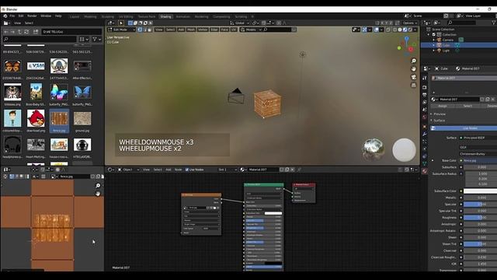Click the Camera object icon in outliner
This screenshot has width=497, height=280.
coord(440,40)
